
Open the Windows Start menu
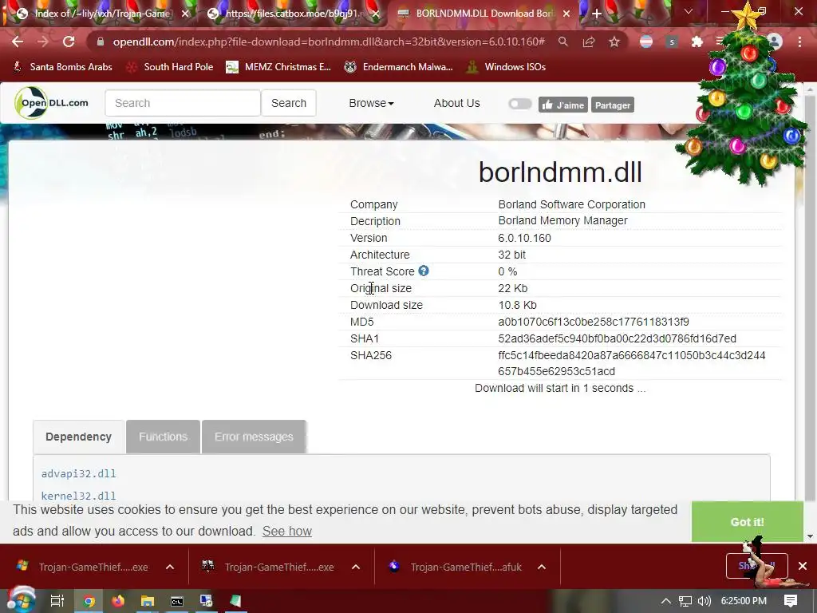pyautogui.click(x=21, y=601)
